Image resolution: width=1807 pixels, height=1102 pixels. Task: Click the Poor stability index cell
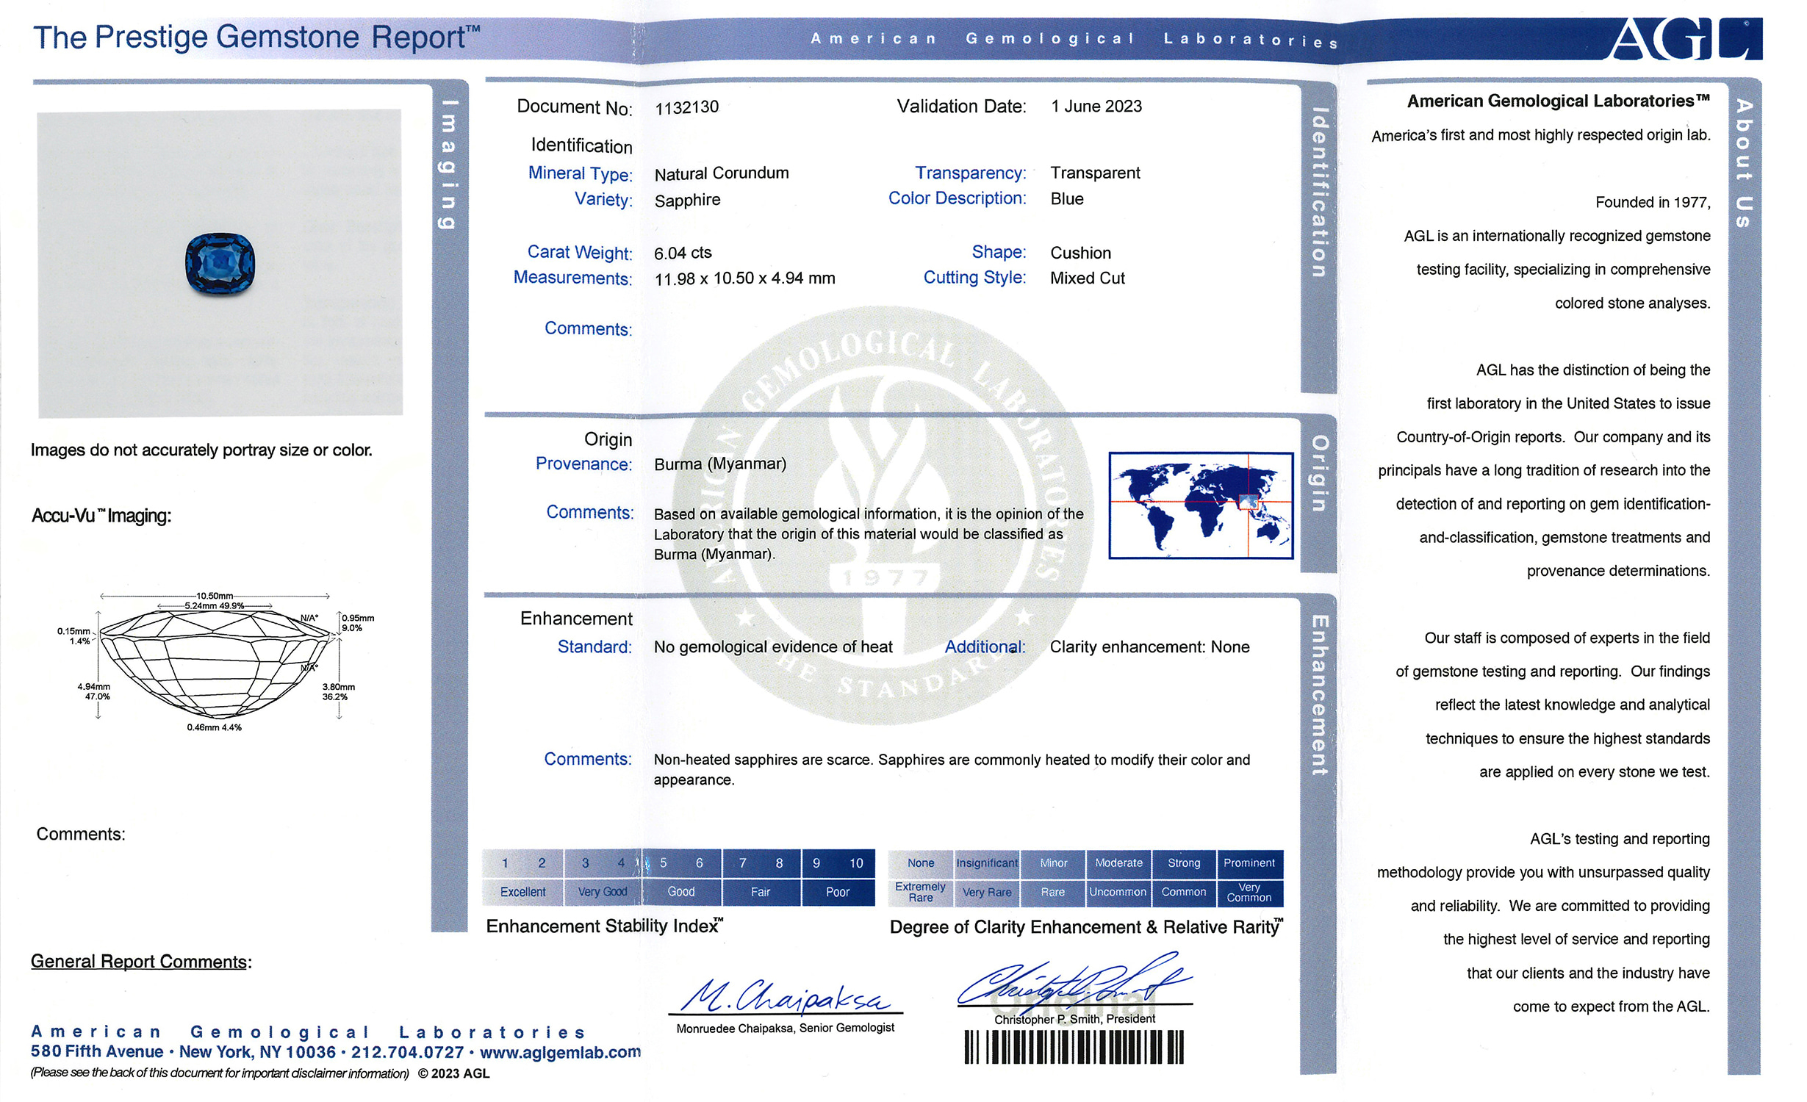pos(837,892)
